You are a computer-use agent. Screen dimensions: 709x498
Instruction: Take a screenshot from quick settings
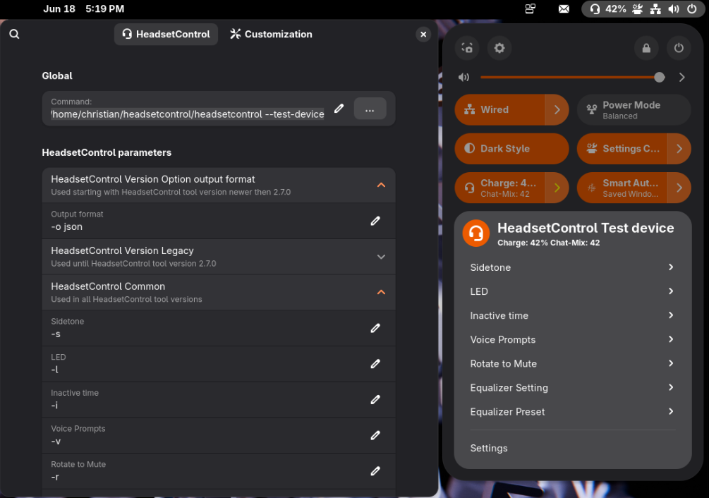click(x=467, y=48)
